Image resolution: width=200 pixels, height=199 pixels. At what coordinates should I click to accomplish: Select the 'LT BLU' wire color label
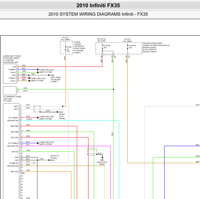point(29,119)
